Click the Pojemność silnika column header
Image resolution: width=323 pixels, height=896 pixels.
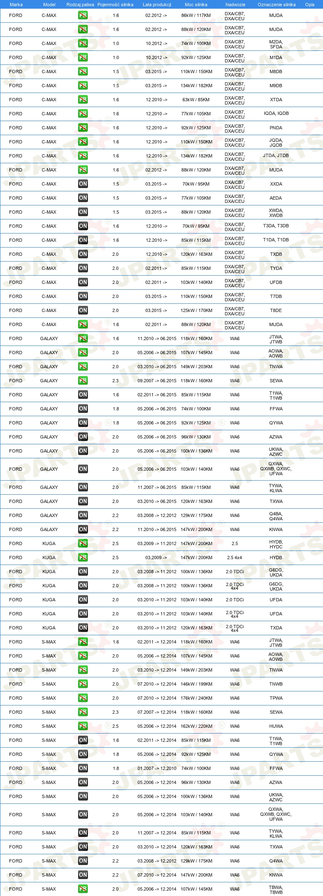pos(115,5)
